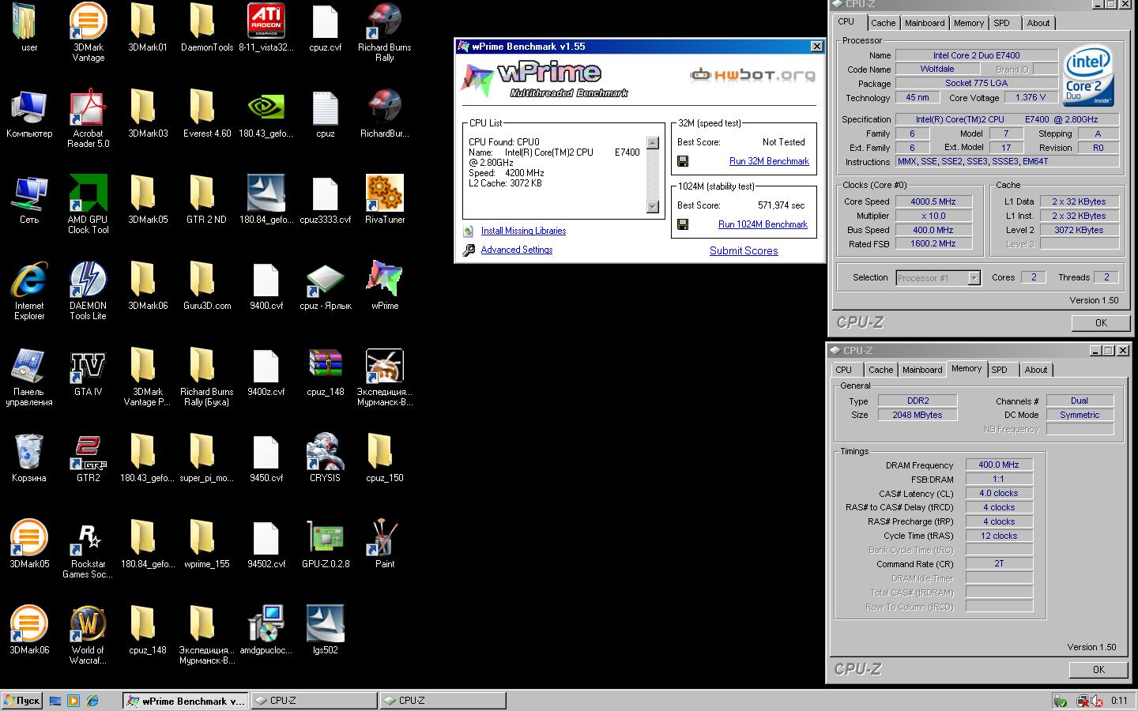
Task: Click OK in lower CPU-Z Memory window
Action: tap(1098, 669)
